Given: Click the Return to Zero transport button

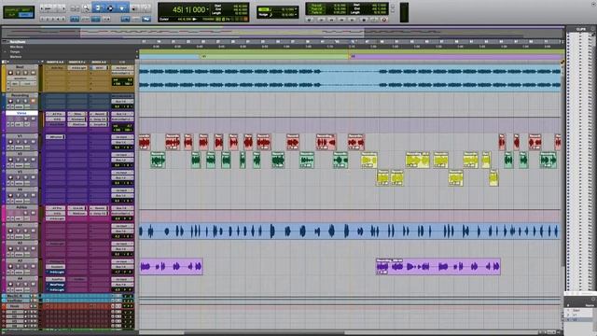Looking at the screenshot, I should coord(321,20).
